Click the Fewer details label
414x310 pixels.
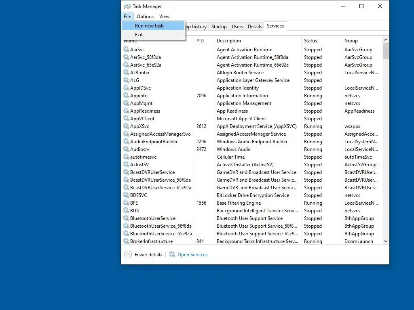pyautogui.click(x=148, y=255)
